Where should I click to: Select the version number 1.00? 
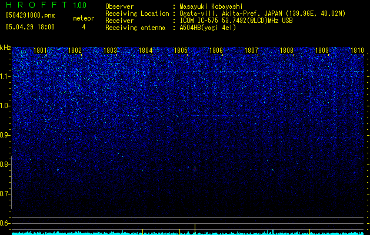click(79, 5)
